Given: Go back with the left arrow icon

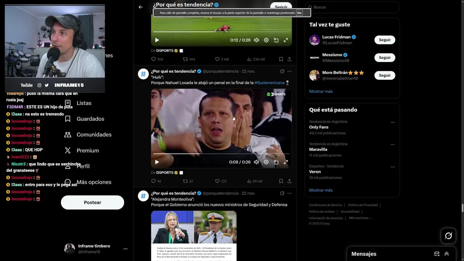Looking at the screenshot, I should 141,7.
